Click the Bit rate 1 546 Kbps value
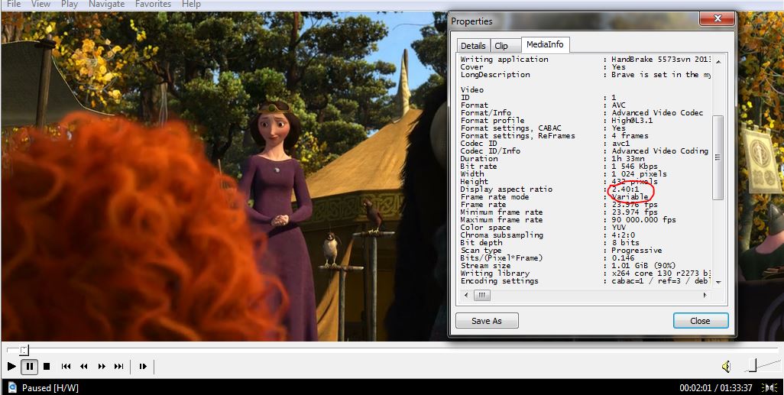The width and height of the screenshot is (784, 395). click(x=634, y=167)
